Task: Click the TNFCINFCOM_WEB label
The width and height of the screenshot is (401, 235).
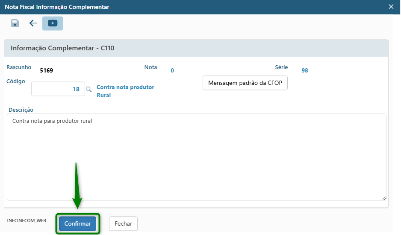Action: click(x=26, y=221)
